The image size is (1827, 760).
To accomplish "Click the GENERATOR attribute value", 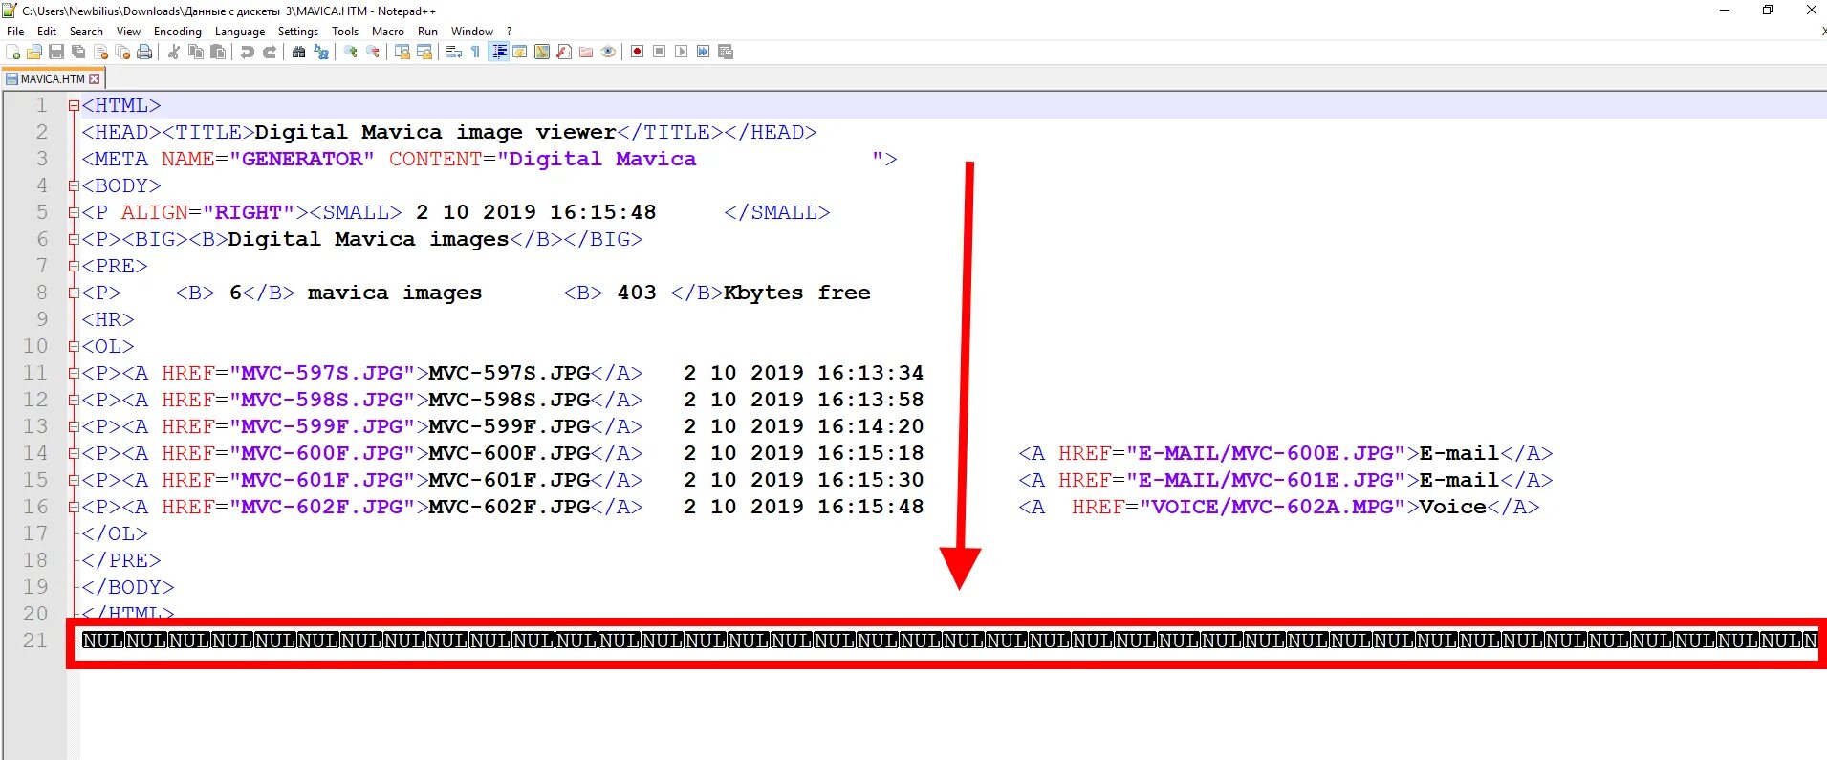I will pos(302,159).
